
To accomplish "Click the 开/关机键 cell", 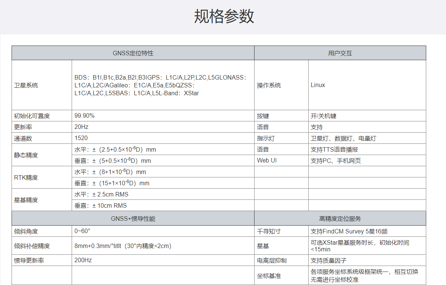I will [x=324, y=116].
